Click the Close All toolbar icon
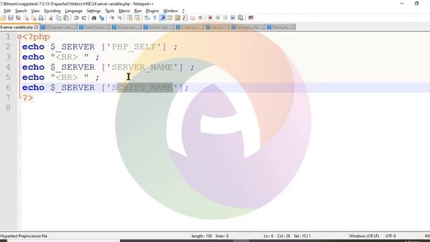This screenshot has width=430, height=242. pos(34,18)
